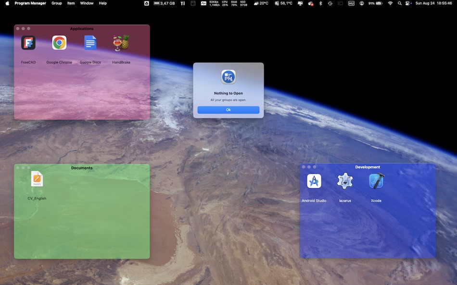
Task: Click the network speed 52KB/s indicator
Action: (x=214, y=3)
